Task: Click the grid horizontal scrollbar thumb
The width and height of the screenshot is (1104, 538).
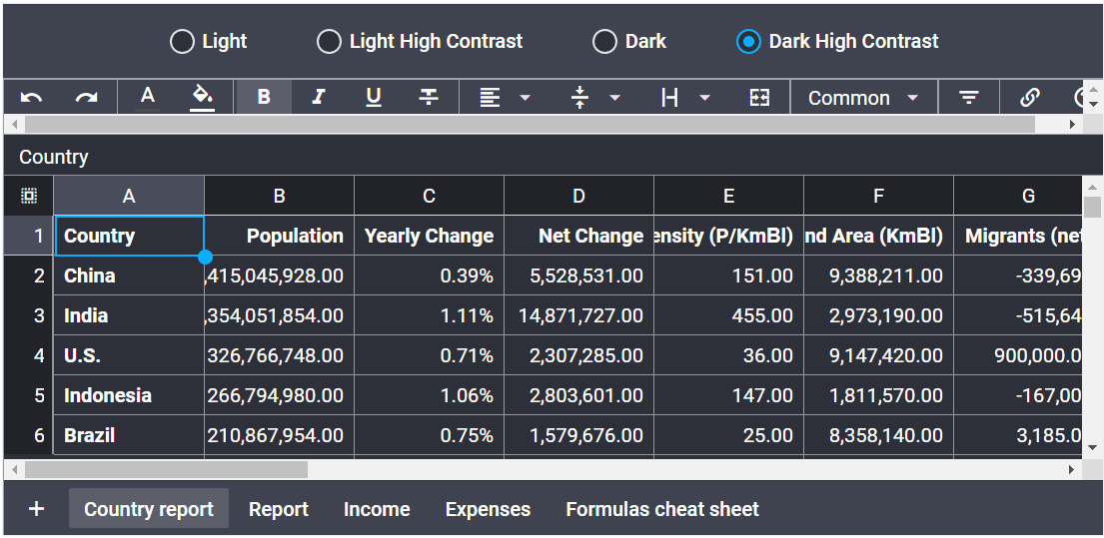Action: (x=166, y=469)
